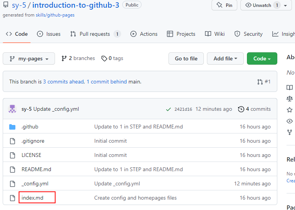The width and height of the screenshot is (295, 210).
Task: Open the Pull requests tab
Action: coord(95,34)
